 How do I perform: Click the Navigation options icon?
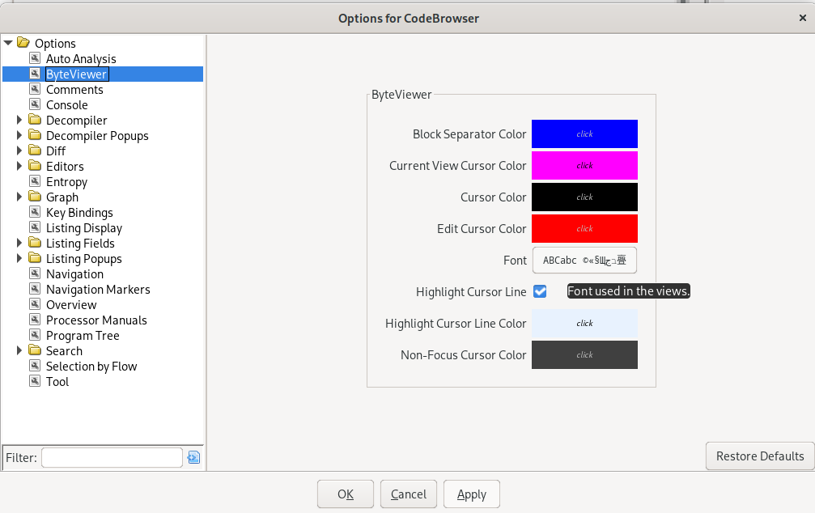point(35,273)
